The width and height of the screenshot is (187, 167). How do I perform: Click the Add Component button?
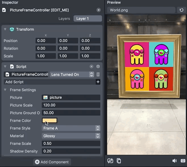pyautogui.click(x=52, y=162)
